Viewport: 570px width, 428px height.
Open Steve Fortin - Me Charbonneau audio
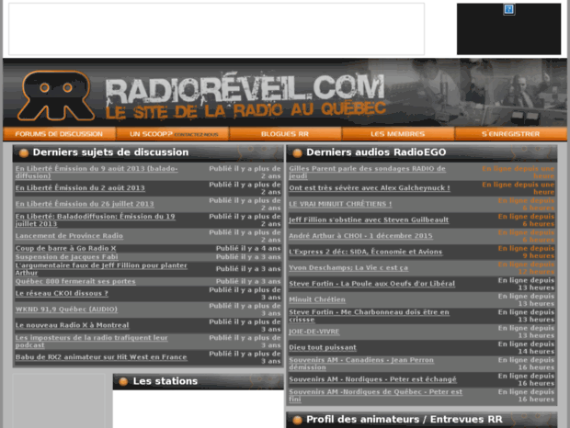370,316
